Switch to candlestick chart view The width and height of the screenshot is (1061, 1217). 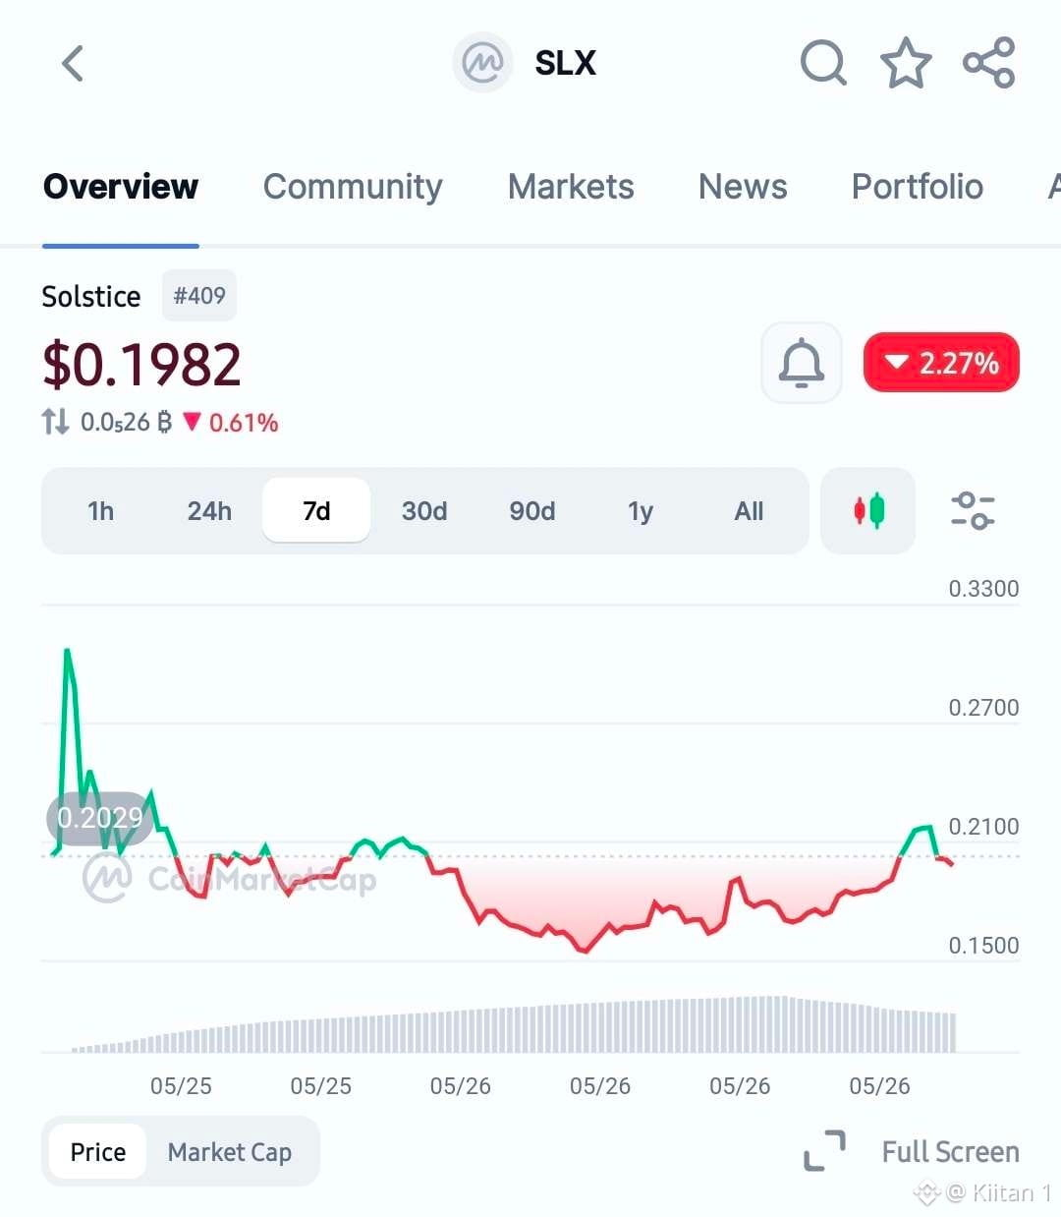point(868,510)
